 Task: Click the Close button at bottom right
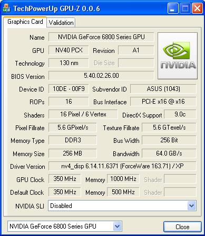(x=182, y=226)
